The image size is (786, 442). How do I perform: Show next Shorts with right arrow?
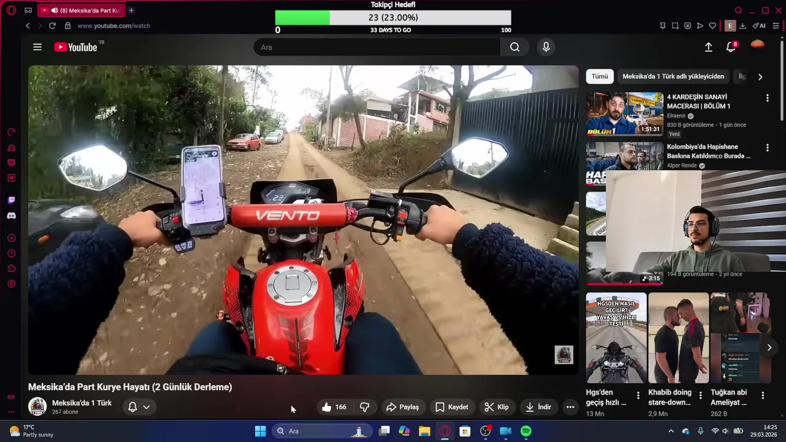point(769,347)
